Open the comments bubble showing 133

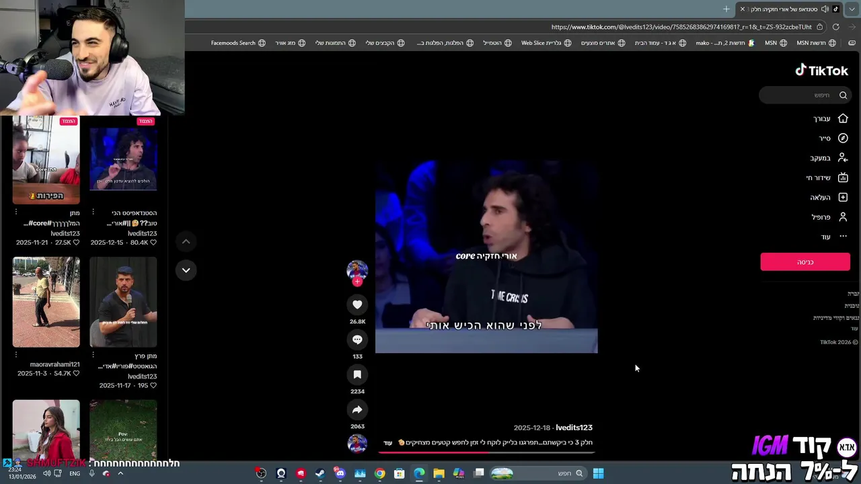tap(357, 339)
